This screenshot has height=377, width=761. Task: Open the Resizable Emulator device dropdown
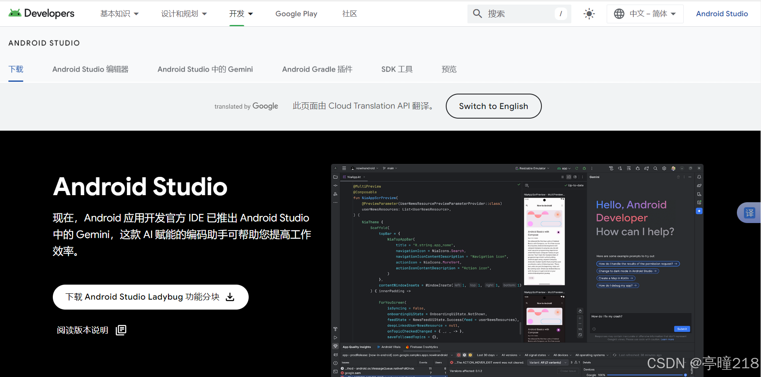point(532,168)
